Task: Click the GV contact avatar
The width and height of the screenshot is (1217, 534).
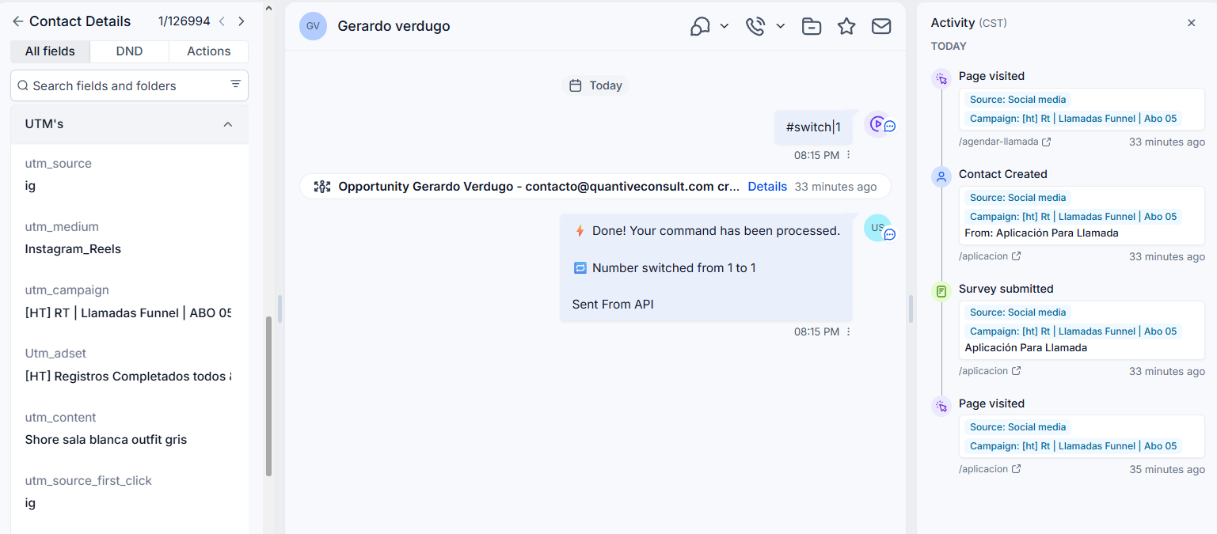Action: click(x=314, y=26)
